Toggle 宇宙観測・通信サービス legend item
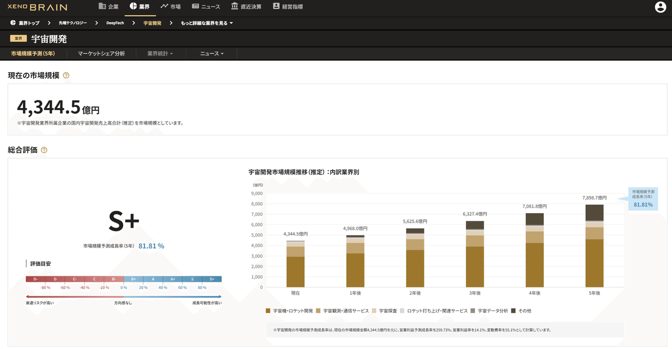Image resolution: width=672 pixels, height=349 pixels. (x=342, y=310)
